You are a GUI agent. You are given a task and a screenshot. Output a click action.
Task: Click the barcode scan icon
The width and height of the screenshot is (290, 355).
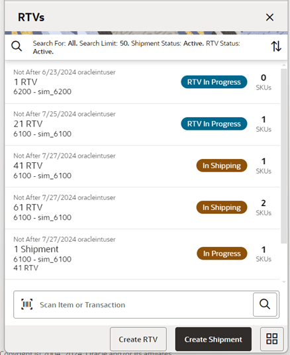(27, 304)
